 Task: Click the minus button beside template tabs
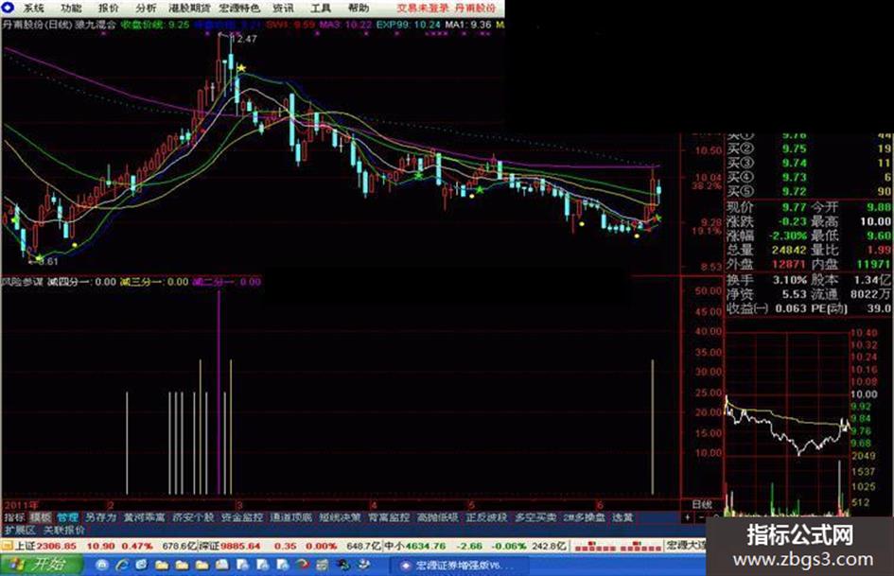[701, 517]
